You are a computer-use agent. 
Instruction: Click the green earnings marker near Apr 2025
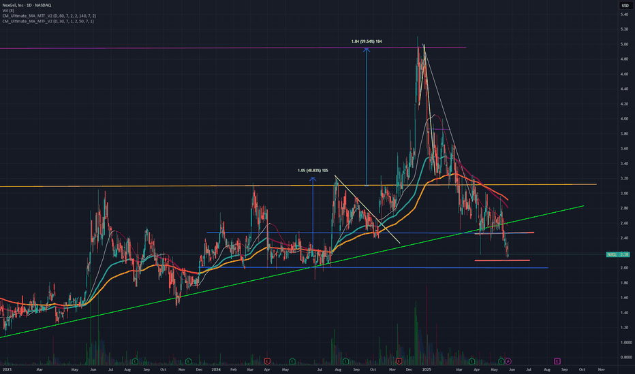471,361
